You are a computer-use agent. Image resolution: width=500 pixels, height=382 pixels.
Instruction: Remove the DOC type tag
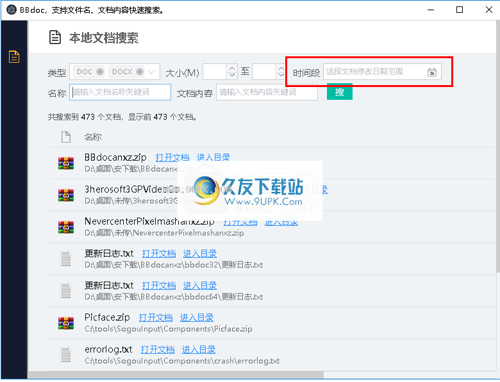(100, 72)
